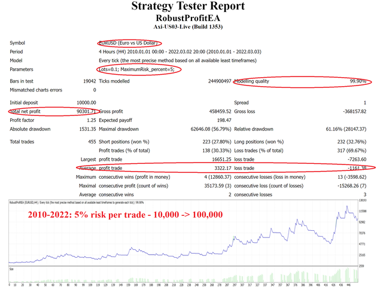
Task: Select largest profit trade value 16651.25
Action: pos(221,159)
